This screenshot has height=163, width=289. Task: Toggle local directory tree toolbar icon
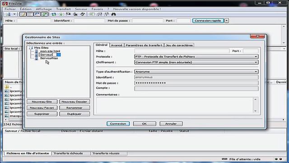click(30, 14)
